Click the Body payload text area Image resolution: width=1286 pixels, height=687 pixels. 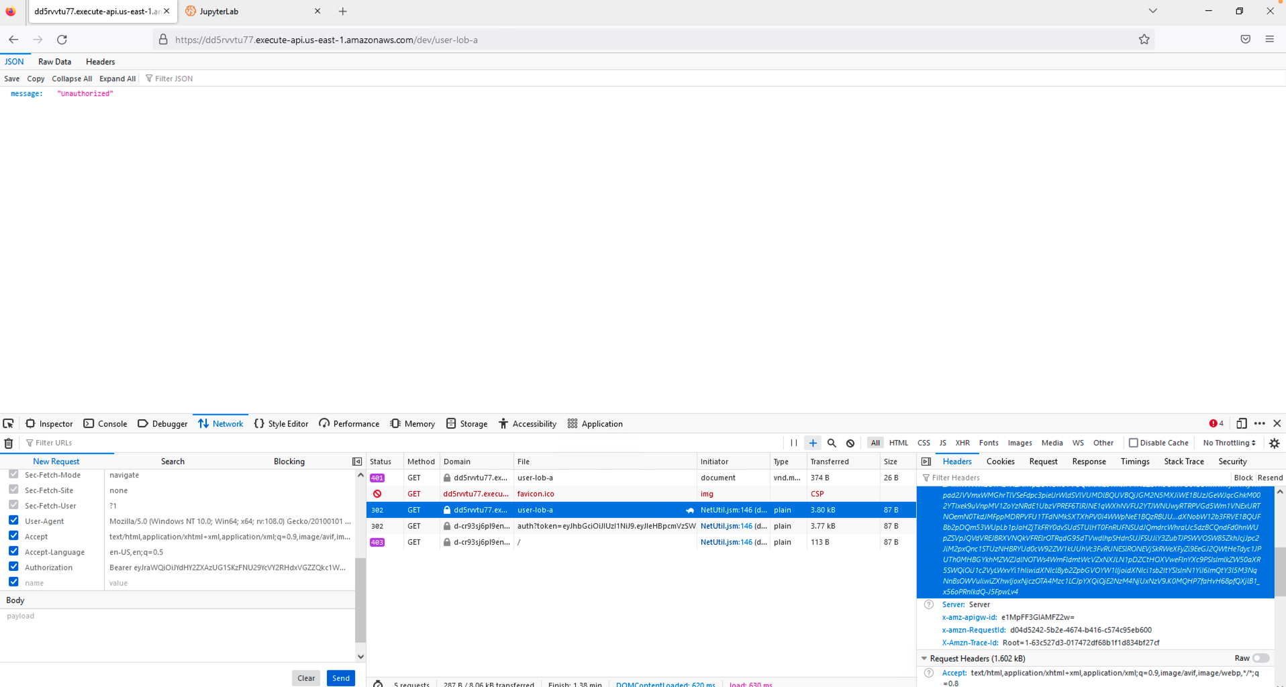point(177,634)
